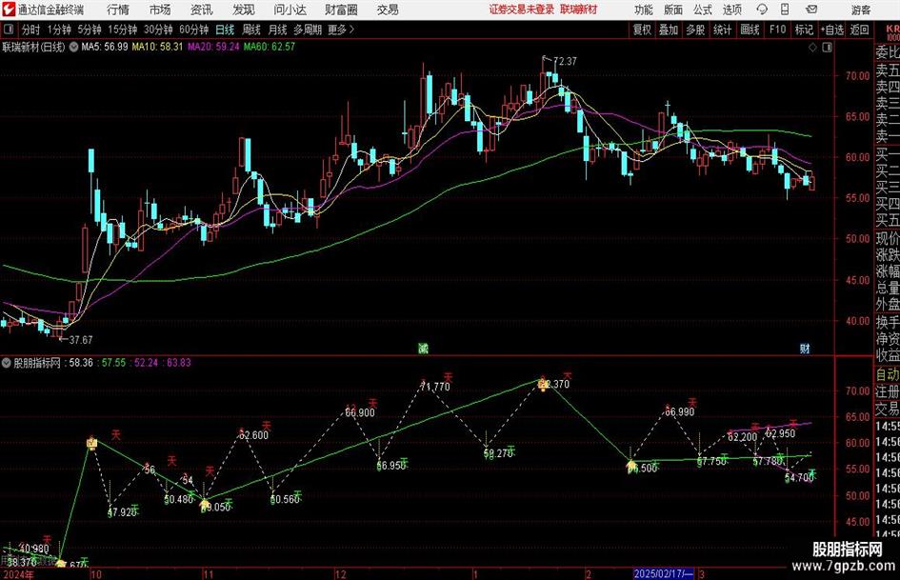Viewport: 900px width, 580px height.
Task: Switch to 15分钟 period
Action: 123,30
